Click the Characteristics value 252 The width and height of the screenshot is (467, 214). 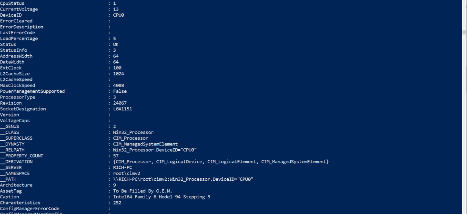117,203
